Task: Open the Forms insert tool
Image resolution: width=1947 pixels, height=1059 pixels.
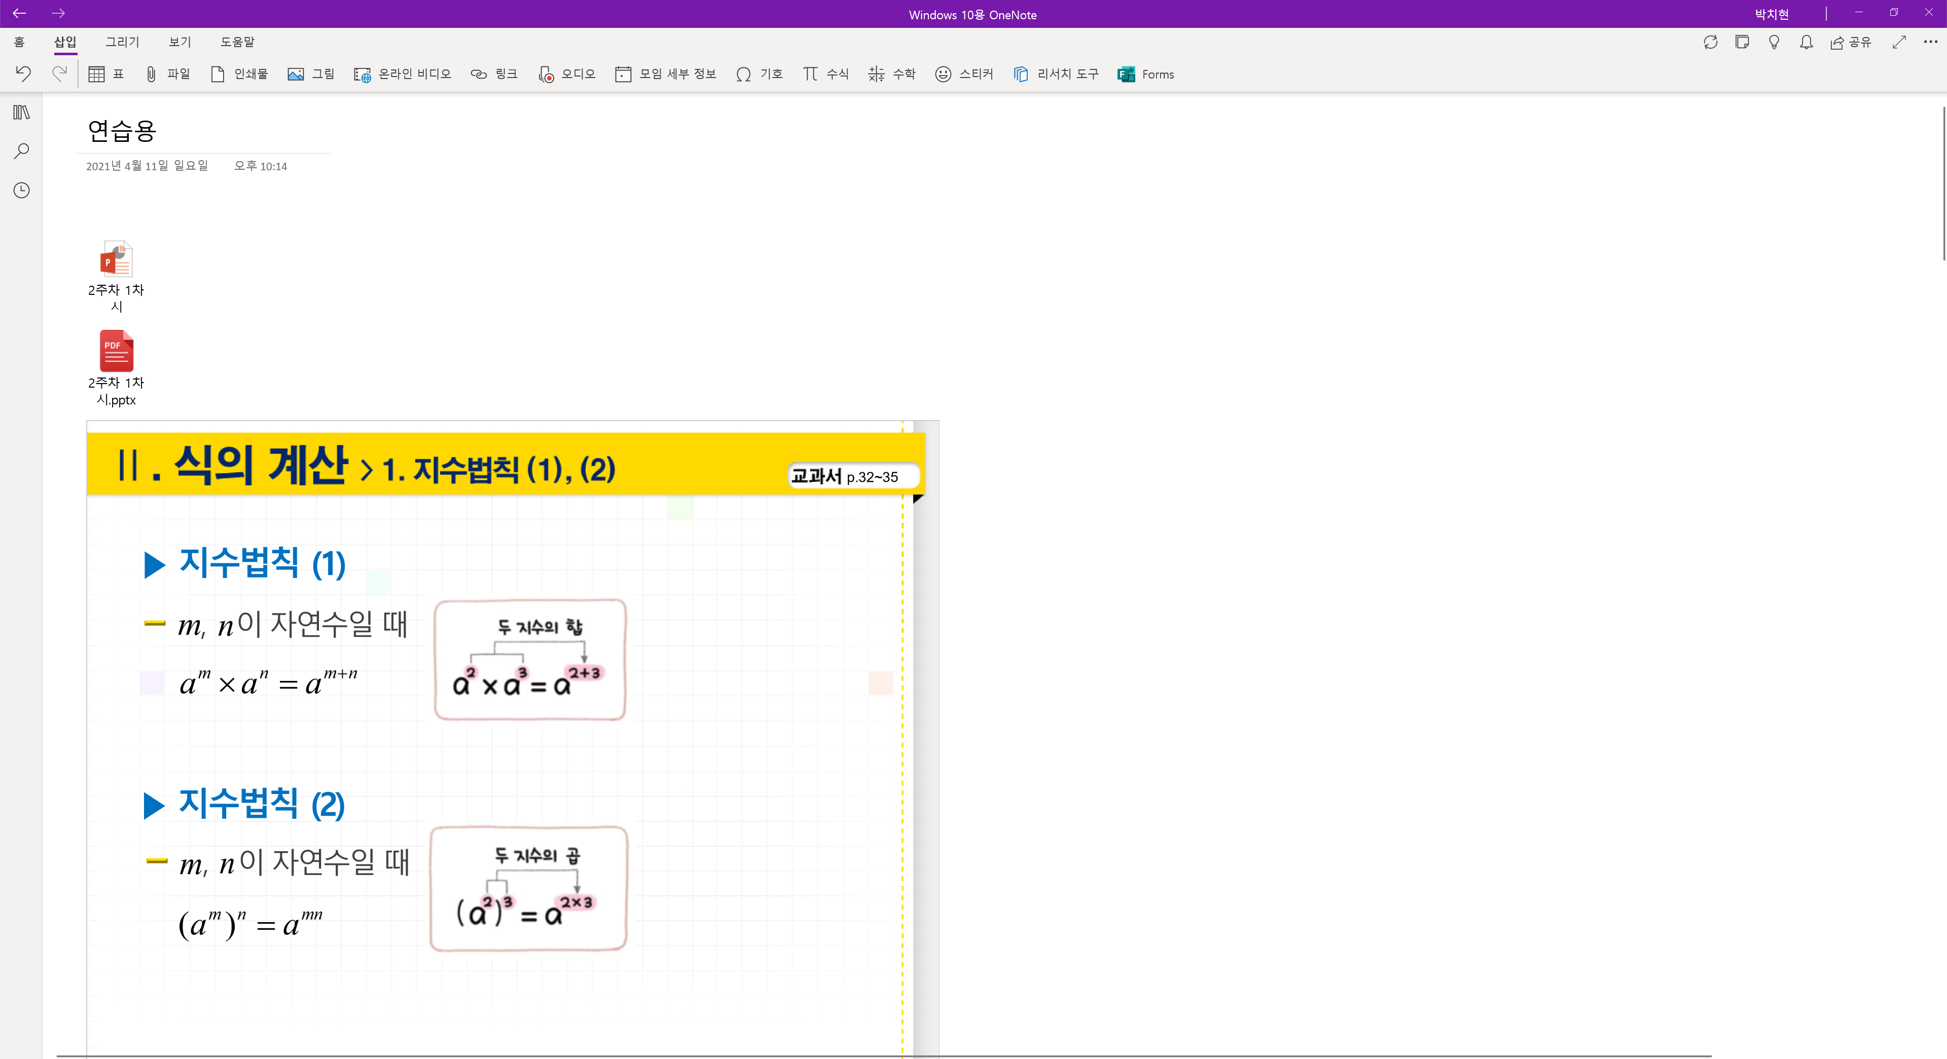Action: pos(1145,74)
